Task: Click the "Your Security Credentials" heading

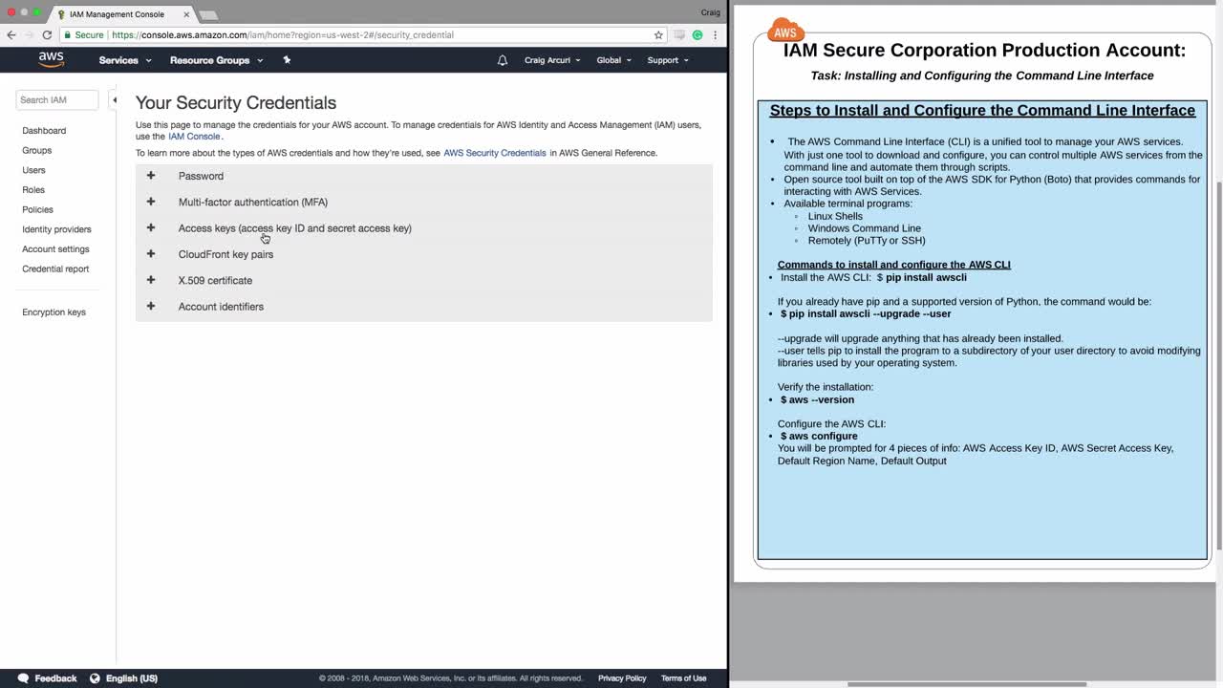Action: point(236,102)
